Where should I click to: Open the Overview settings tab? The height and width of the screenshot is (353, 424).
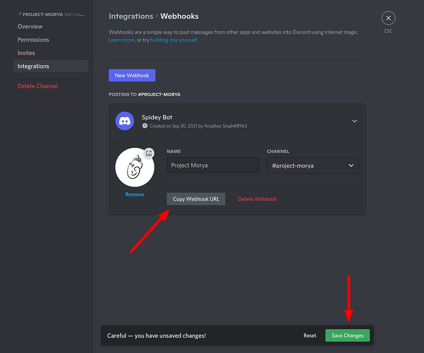tap(30, 27)
